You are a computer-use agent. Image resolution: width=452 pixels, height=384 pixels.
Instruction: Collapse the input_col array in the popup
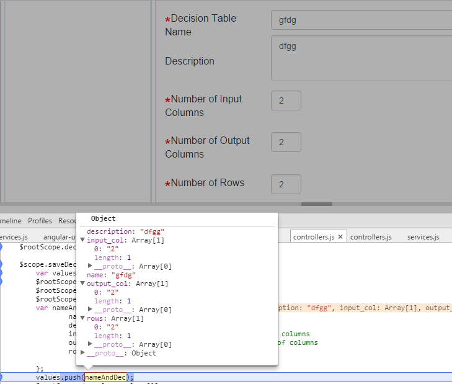[82, 240]
